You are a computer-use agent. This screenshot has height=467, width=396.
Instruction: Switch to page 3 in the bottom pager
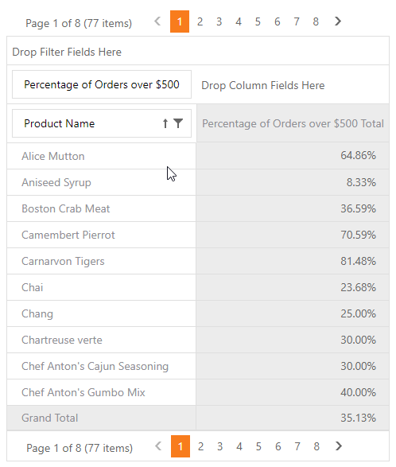pyautogui.click(x=219, y=446)
